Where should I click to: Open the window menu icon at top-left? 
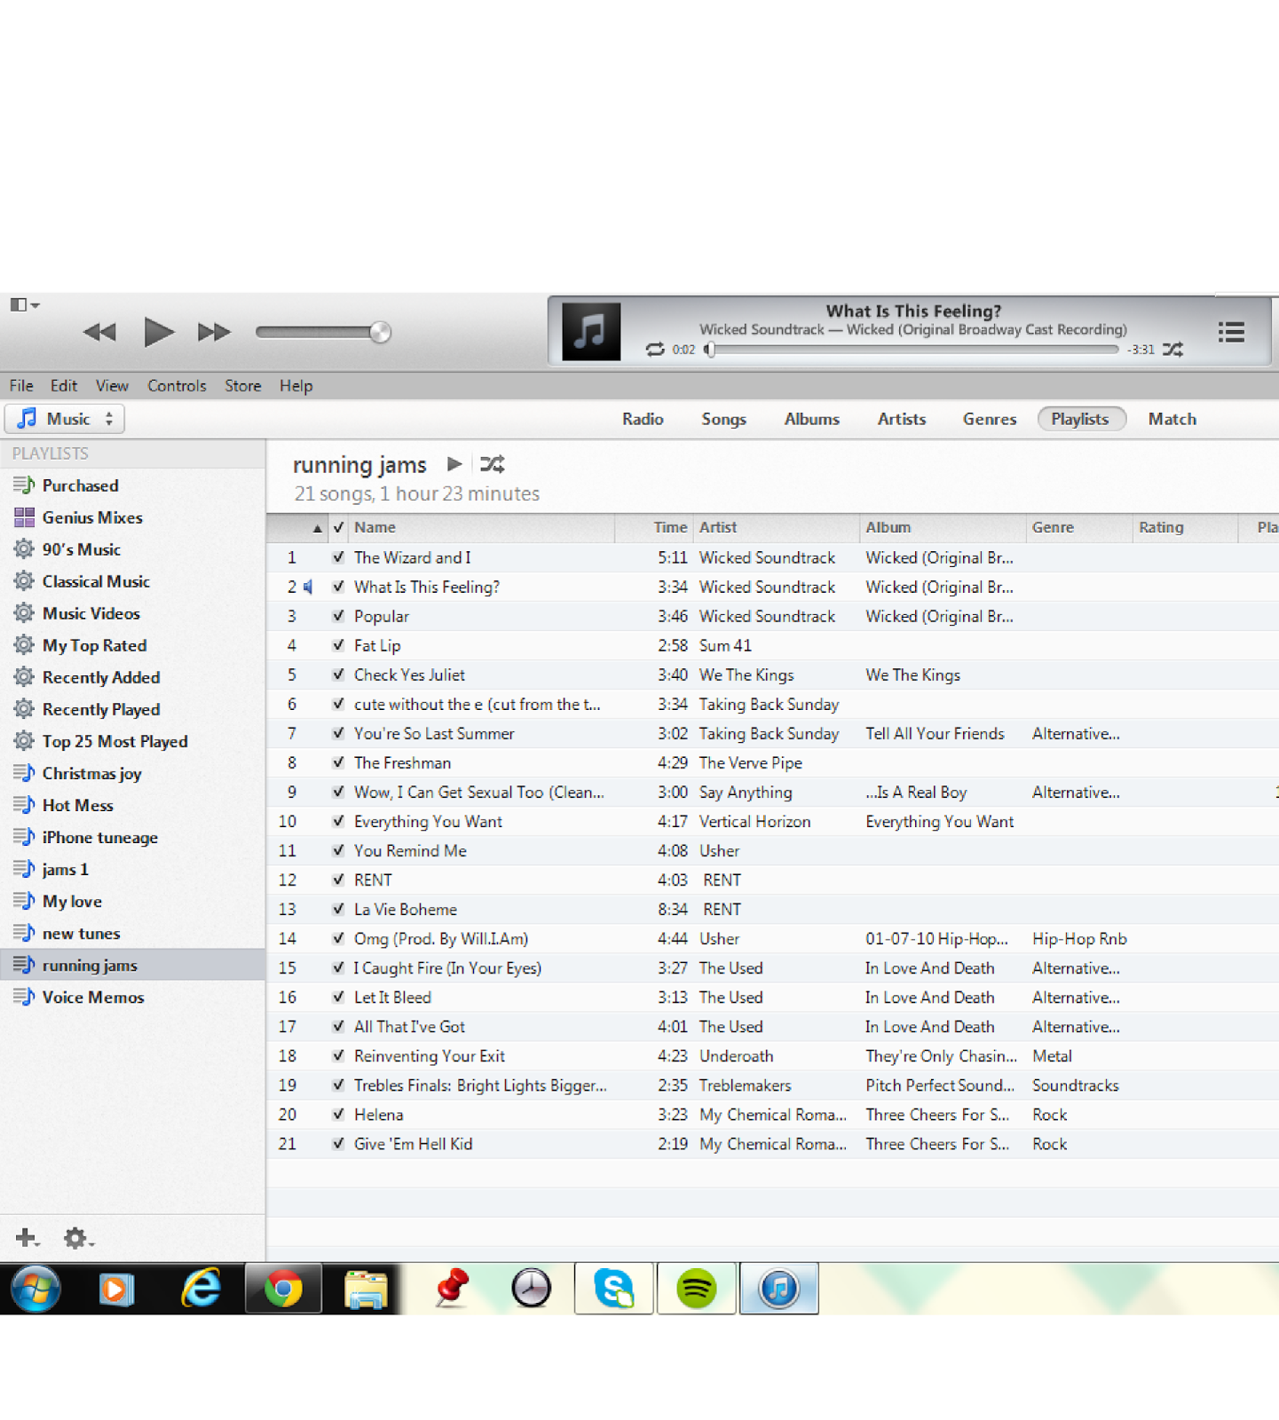[24, 304]
